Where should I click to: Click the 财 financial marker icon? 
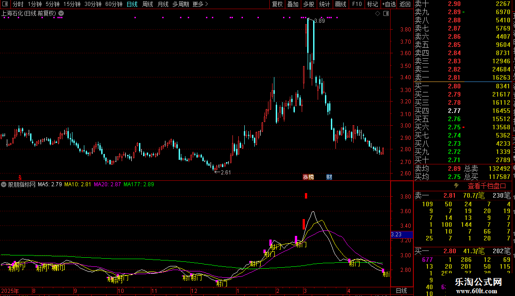329,177
